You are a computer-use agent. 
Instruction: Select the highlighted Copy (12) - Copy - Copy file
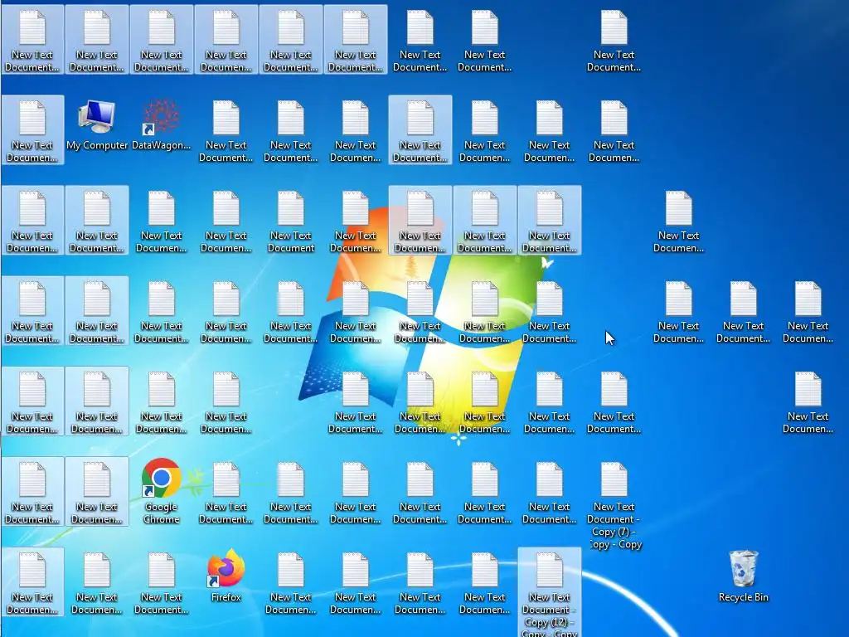point(549,593)
